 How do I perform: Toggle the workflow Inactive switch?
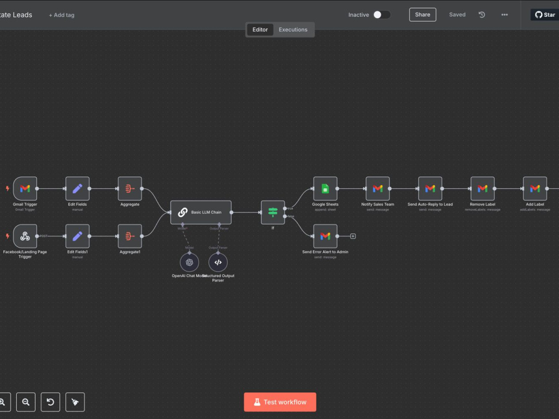pyautogui.click(x=381, y=15)
